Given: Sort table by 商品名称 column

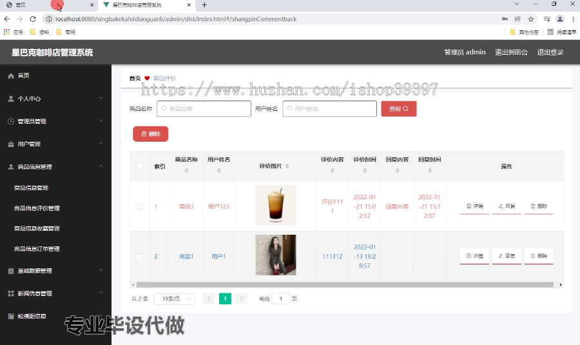Looking at the screenshot, I should [x=186, y=171].
